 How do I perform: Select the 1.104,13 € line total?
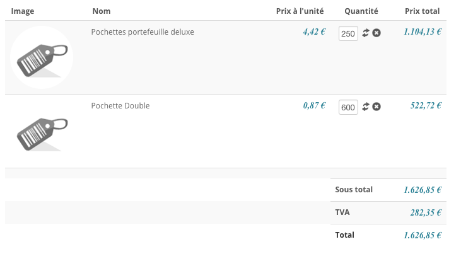(423, 32)
